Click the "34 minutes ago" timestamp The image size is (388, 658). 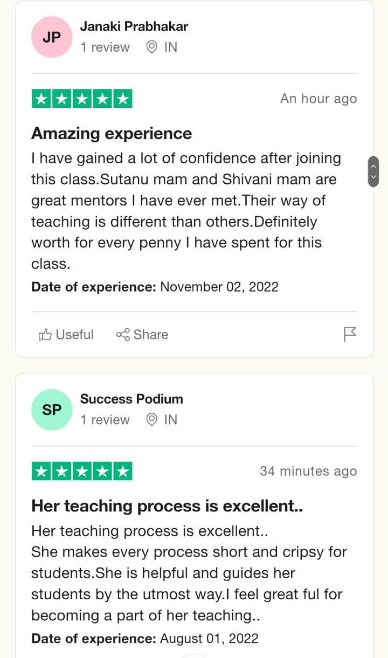click(308, 471)
